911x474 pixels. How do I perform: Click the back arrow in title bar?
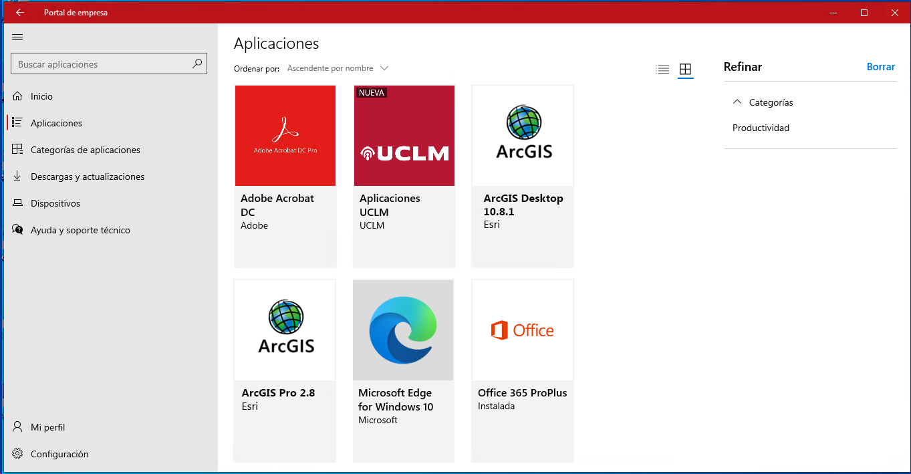click(x=20, y=13)
